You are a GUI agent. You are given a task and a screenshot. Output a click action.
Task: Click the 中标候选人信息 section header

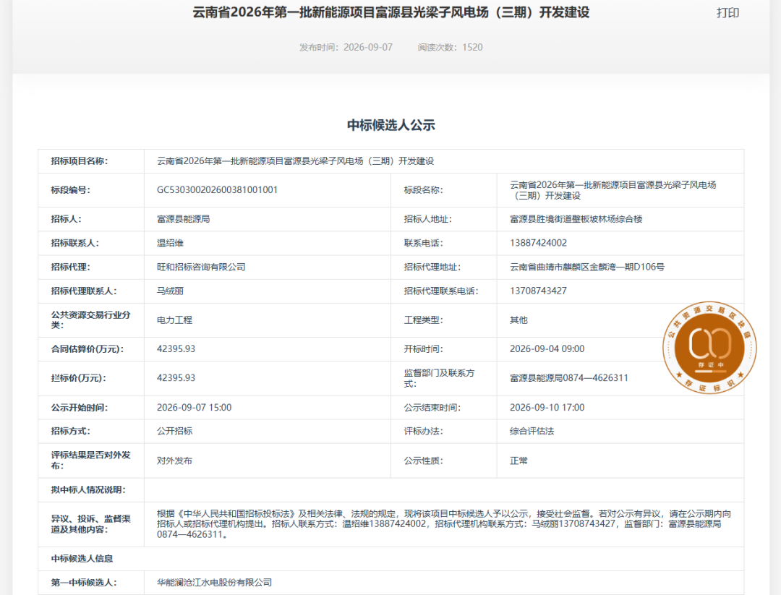tap(82, 559)
